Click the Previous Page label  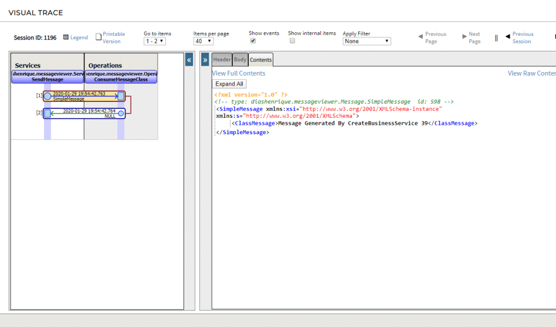[x=435, y=38]
